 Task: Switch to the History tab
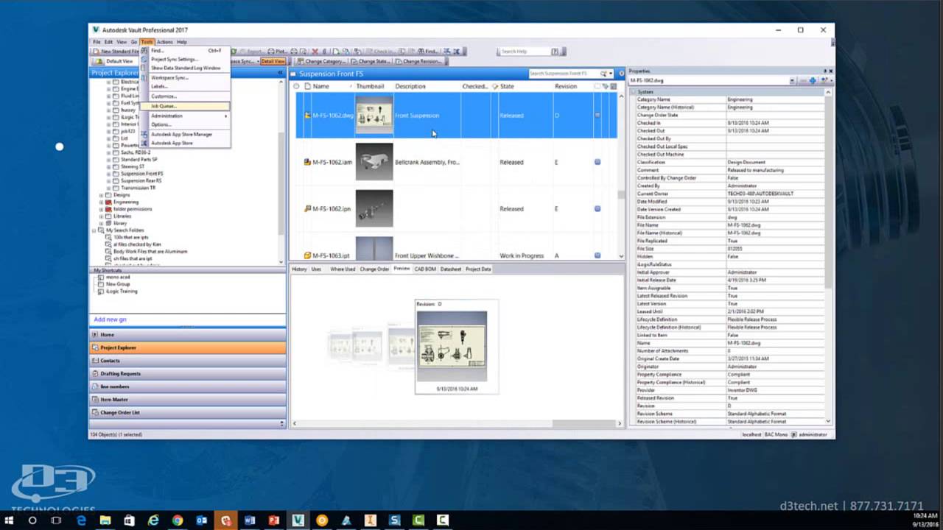pyautogui.click(x=299, y=269)
